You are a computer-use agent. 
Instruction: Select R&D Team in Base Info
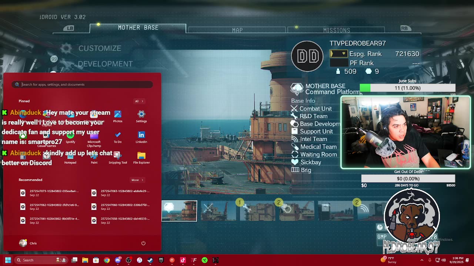(309, 116)
